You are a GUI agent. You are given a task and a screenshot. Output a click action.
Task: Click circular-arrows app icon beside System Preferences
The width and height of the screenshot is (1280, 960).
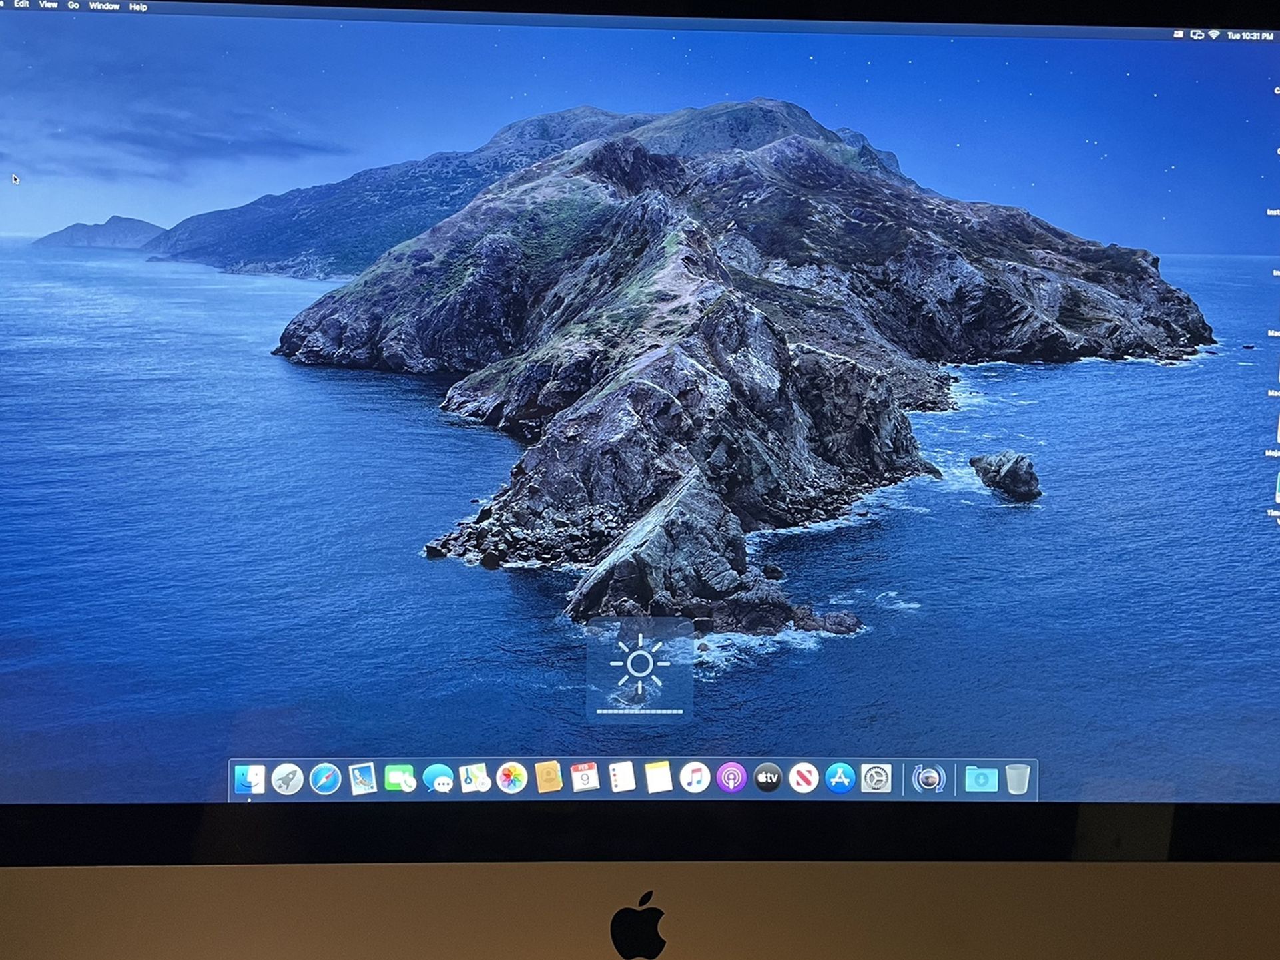pos(928,778)
